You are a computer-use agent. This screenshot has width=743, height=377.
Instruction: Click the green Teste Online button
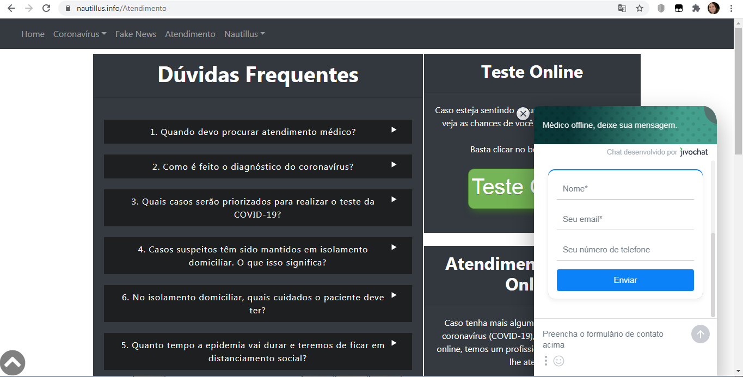tap(501, 189)
